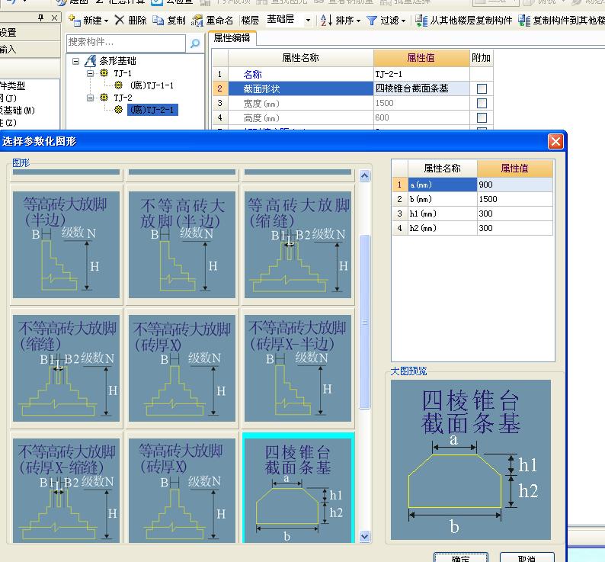Select 等高砖大放脚(砖厚X) shape thumbnail
This screenshot has height=562, width=605.
(182, 490)
